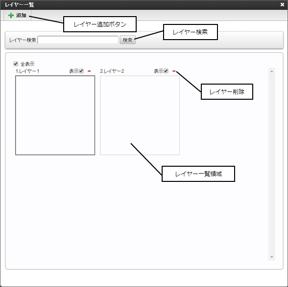The image size is (288, 287).
Task: Click the green plus 追加 button
Action: (x=17, y=15)
